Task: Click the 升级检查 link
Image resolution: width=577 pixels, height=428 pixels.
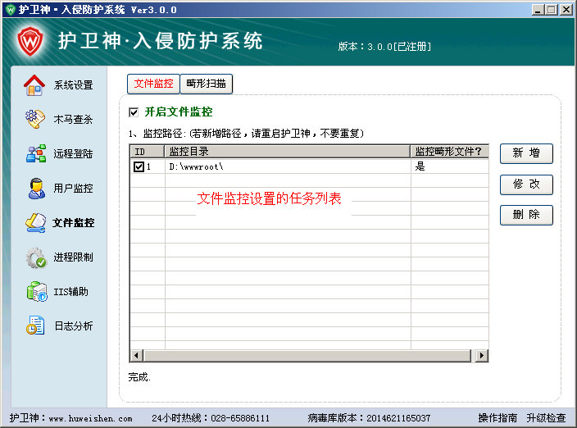Action: [546, 418]
